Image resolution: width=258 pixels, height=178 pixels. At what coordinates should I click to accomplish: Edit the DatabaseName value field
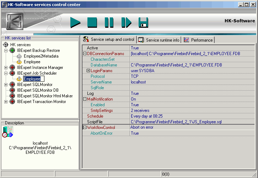tap(192, 65)
